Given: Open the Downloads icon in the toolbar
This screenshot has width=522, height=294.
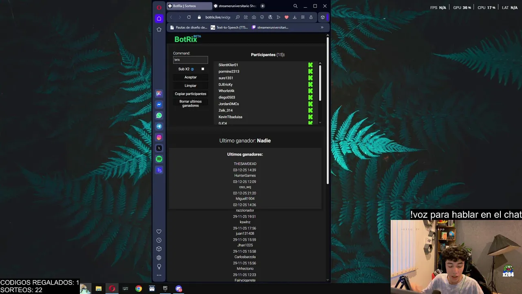Looking at the screenshot, I should pyautogui.click(x=294, y=17).
